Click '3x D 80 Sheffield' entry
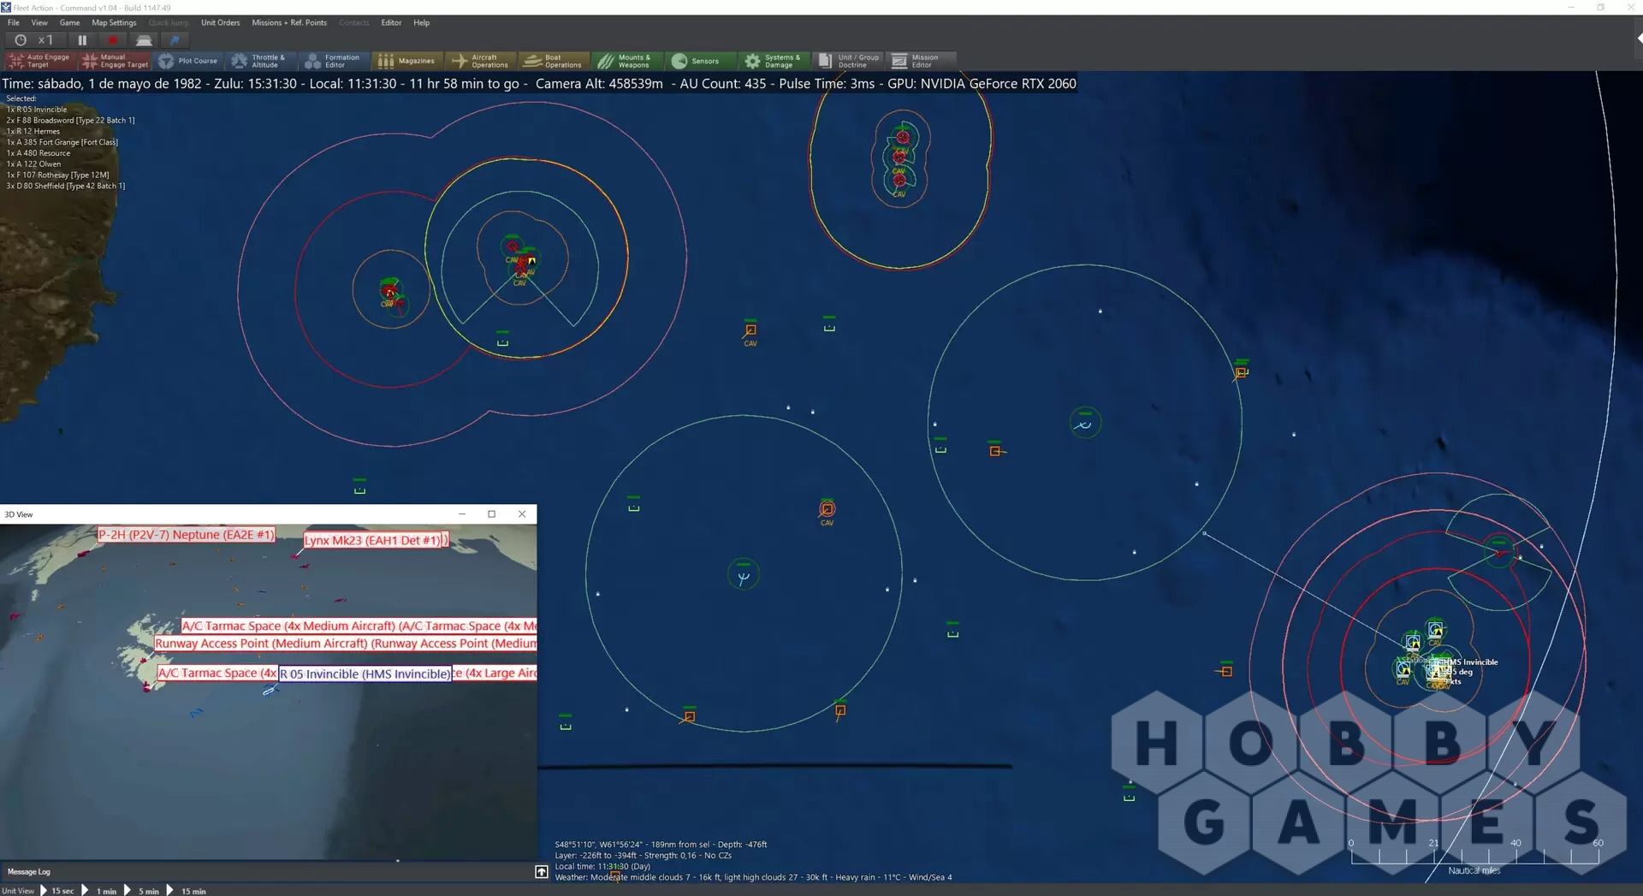This screenshot has width=1643, height=896. [x=66, y=186]
